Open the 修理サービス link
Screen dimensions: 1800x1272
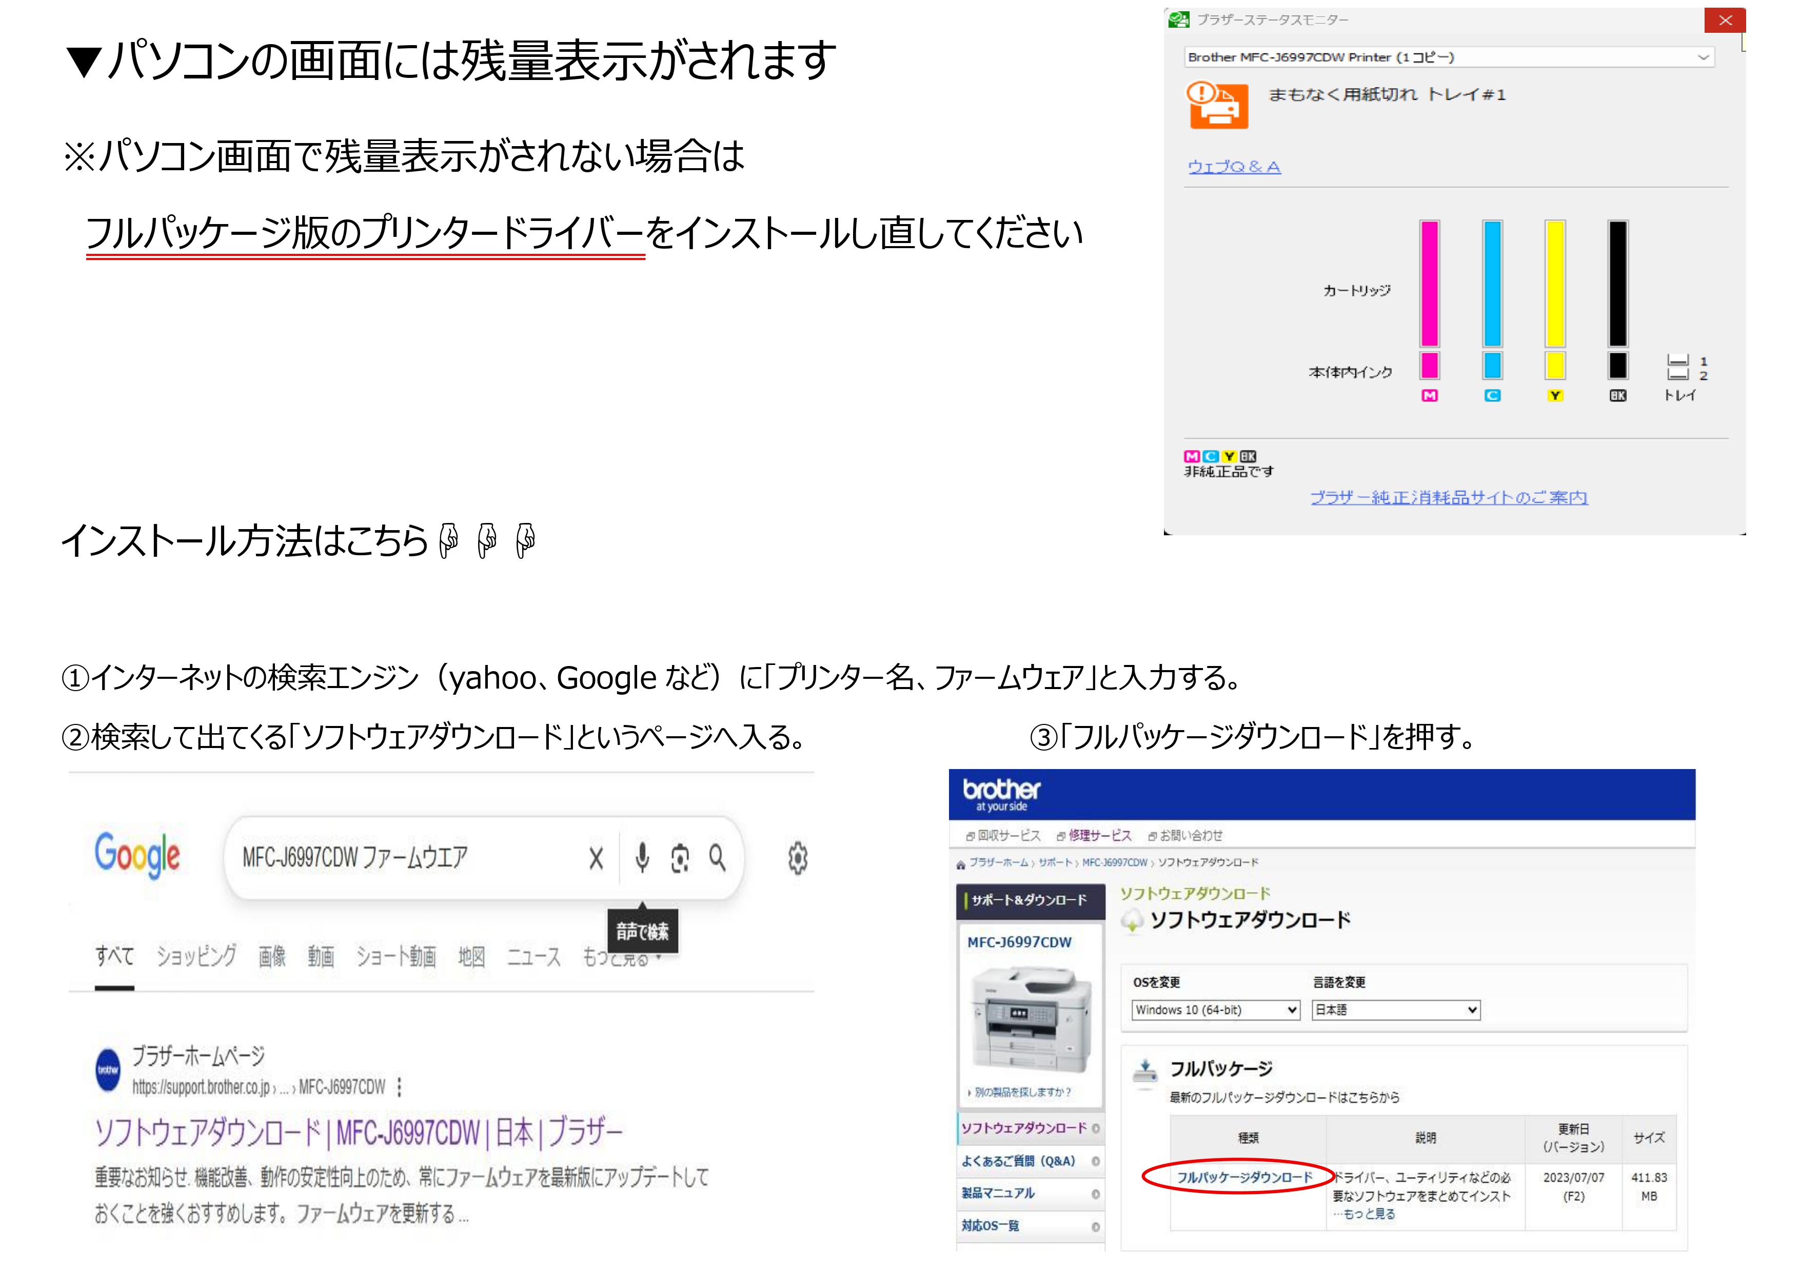tap(1094, 836)
